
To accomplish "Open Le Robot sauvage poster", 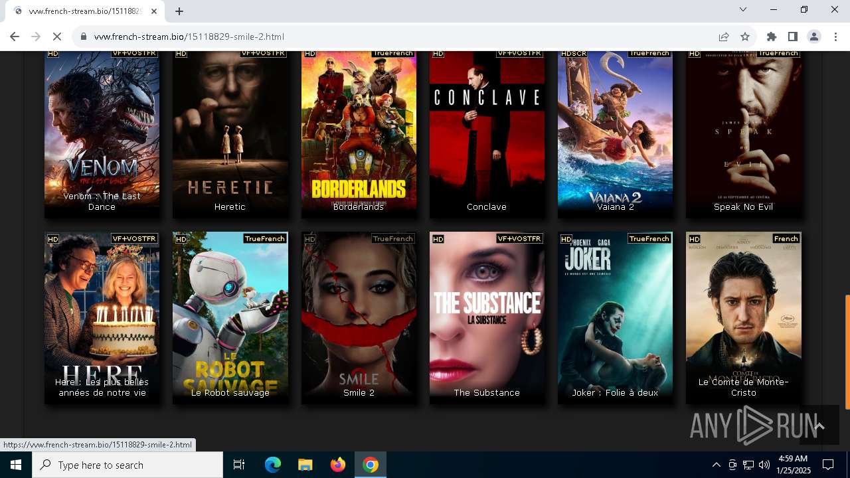I will coord(230,317).
